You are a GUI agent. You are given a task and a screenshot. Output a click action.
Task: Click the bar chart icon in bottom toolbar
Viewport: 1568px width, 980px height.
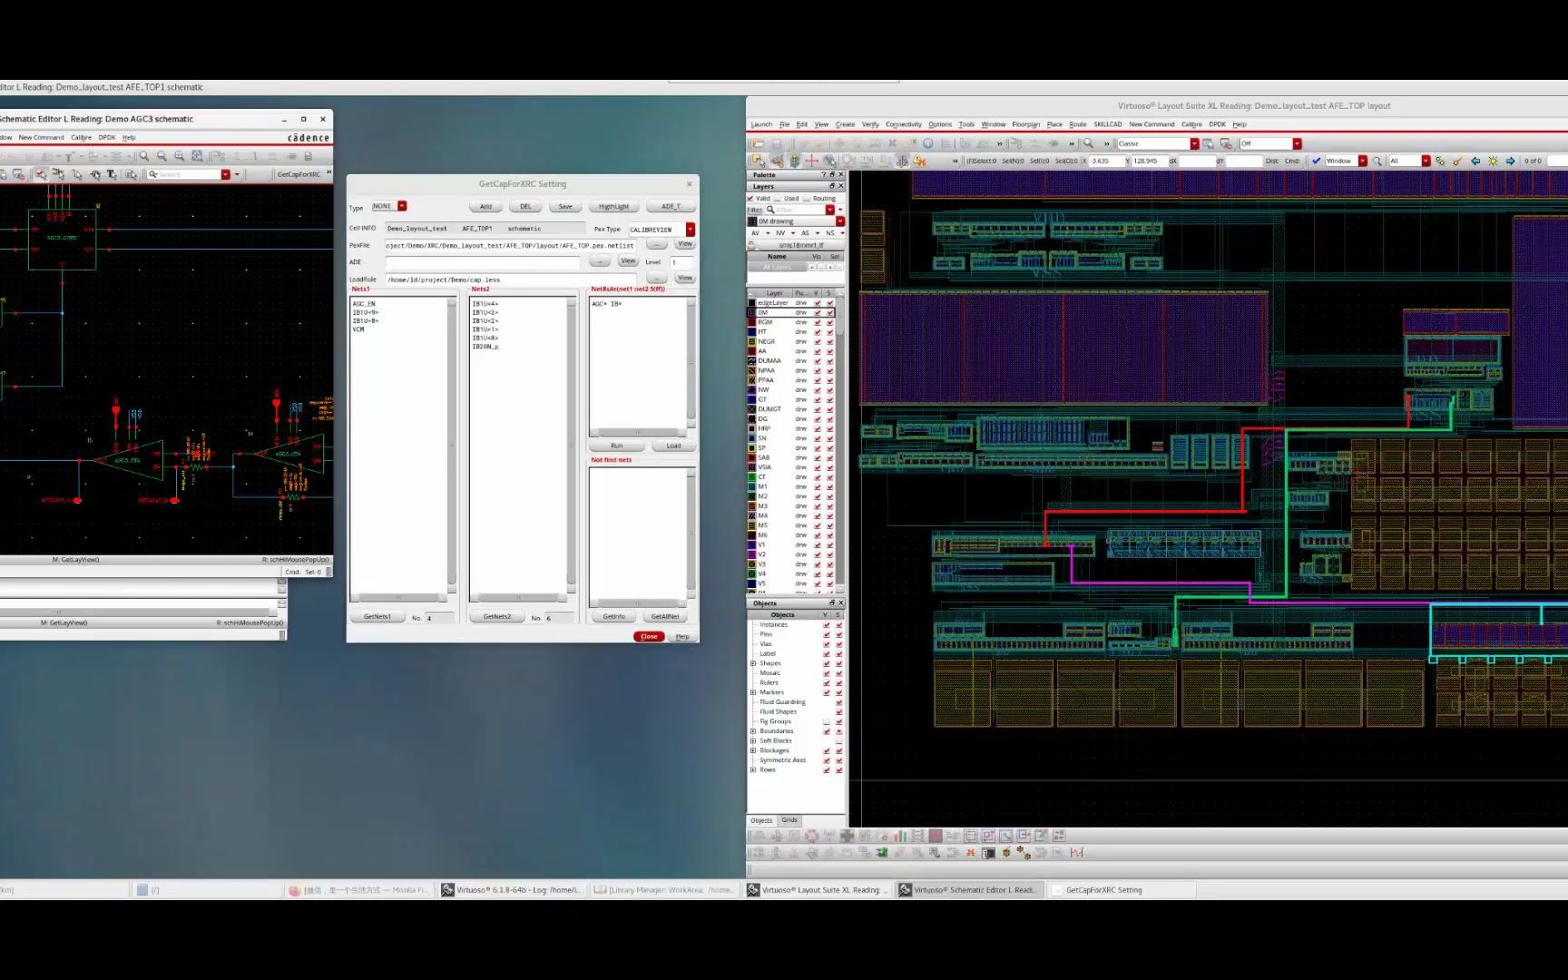900,836
